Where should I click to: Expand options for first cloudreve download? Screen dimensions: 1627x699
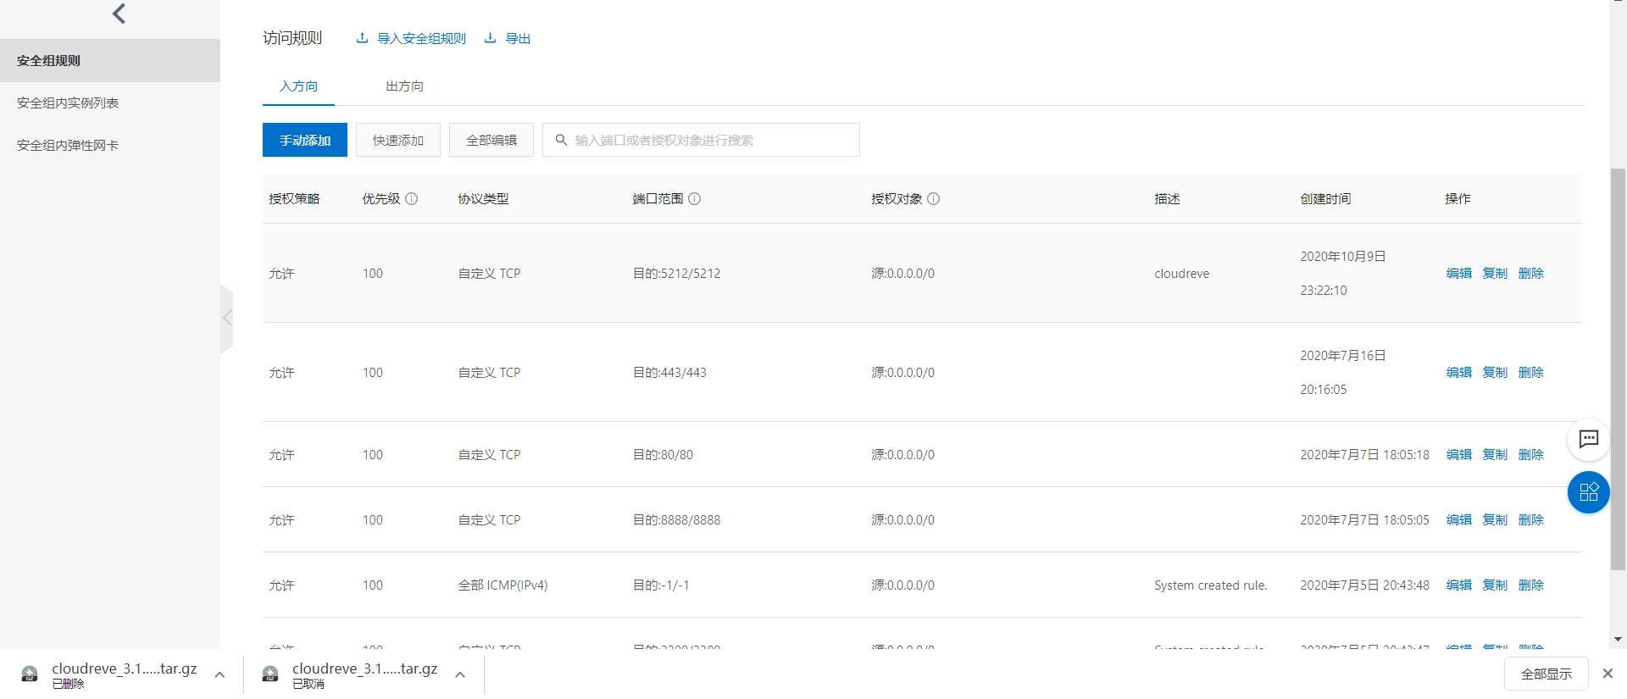[219, 675]
